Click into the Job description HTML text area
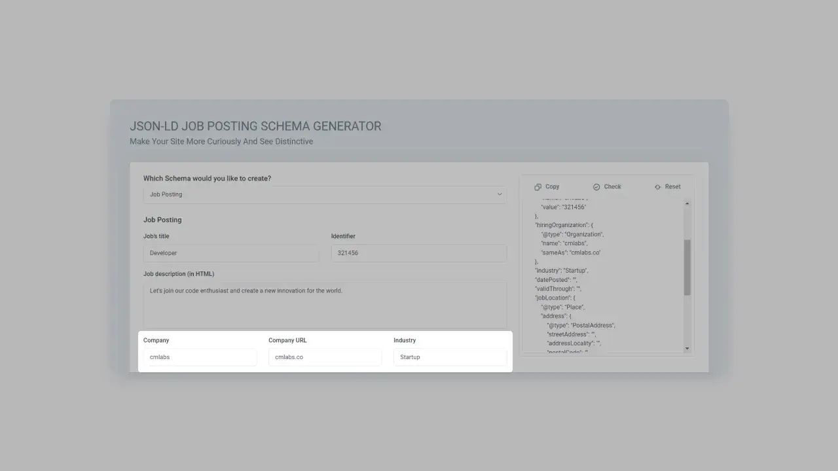The width and height of the screenshot is (838, 471). (x=325, y=304)
